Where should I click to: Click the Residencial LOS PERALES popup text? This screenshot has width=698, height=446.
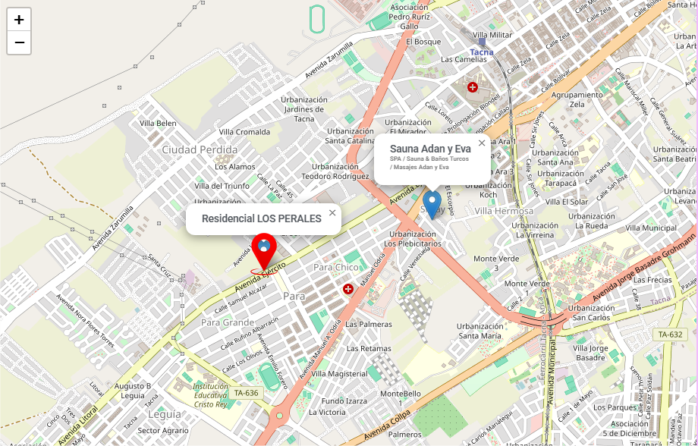pos(261,218)
